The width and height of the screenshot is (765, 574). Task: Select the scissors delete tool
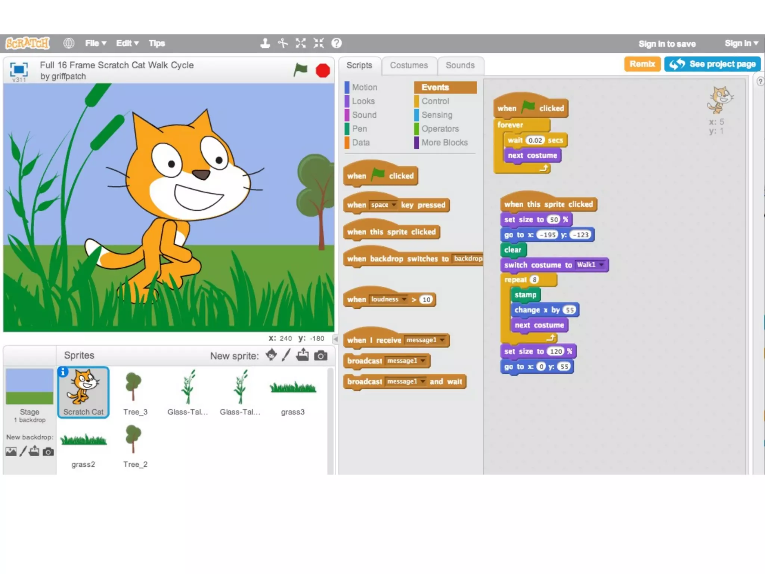coord(283,43)
